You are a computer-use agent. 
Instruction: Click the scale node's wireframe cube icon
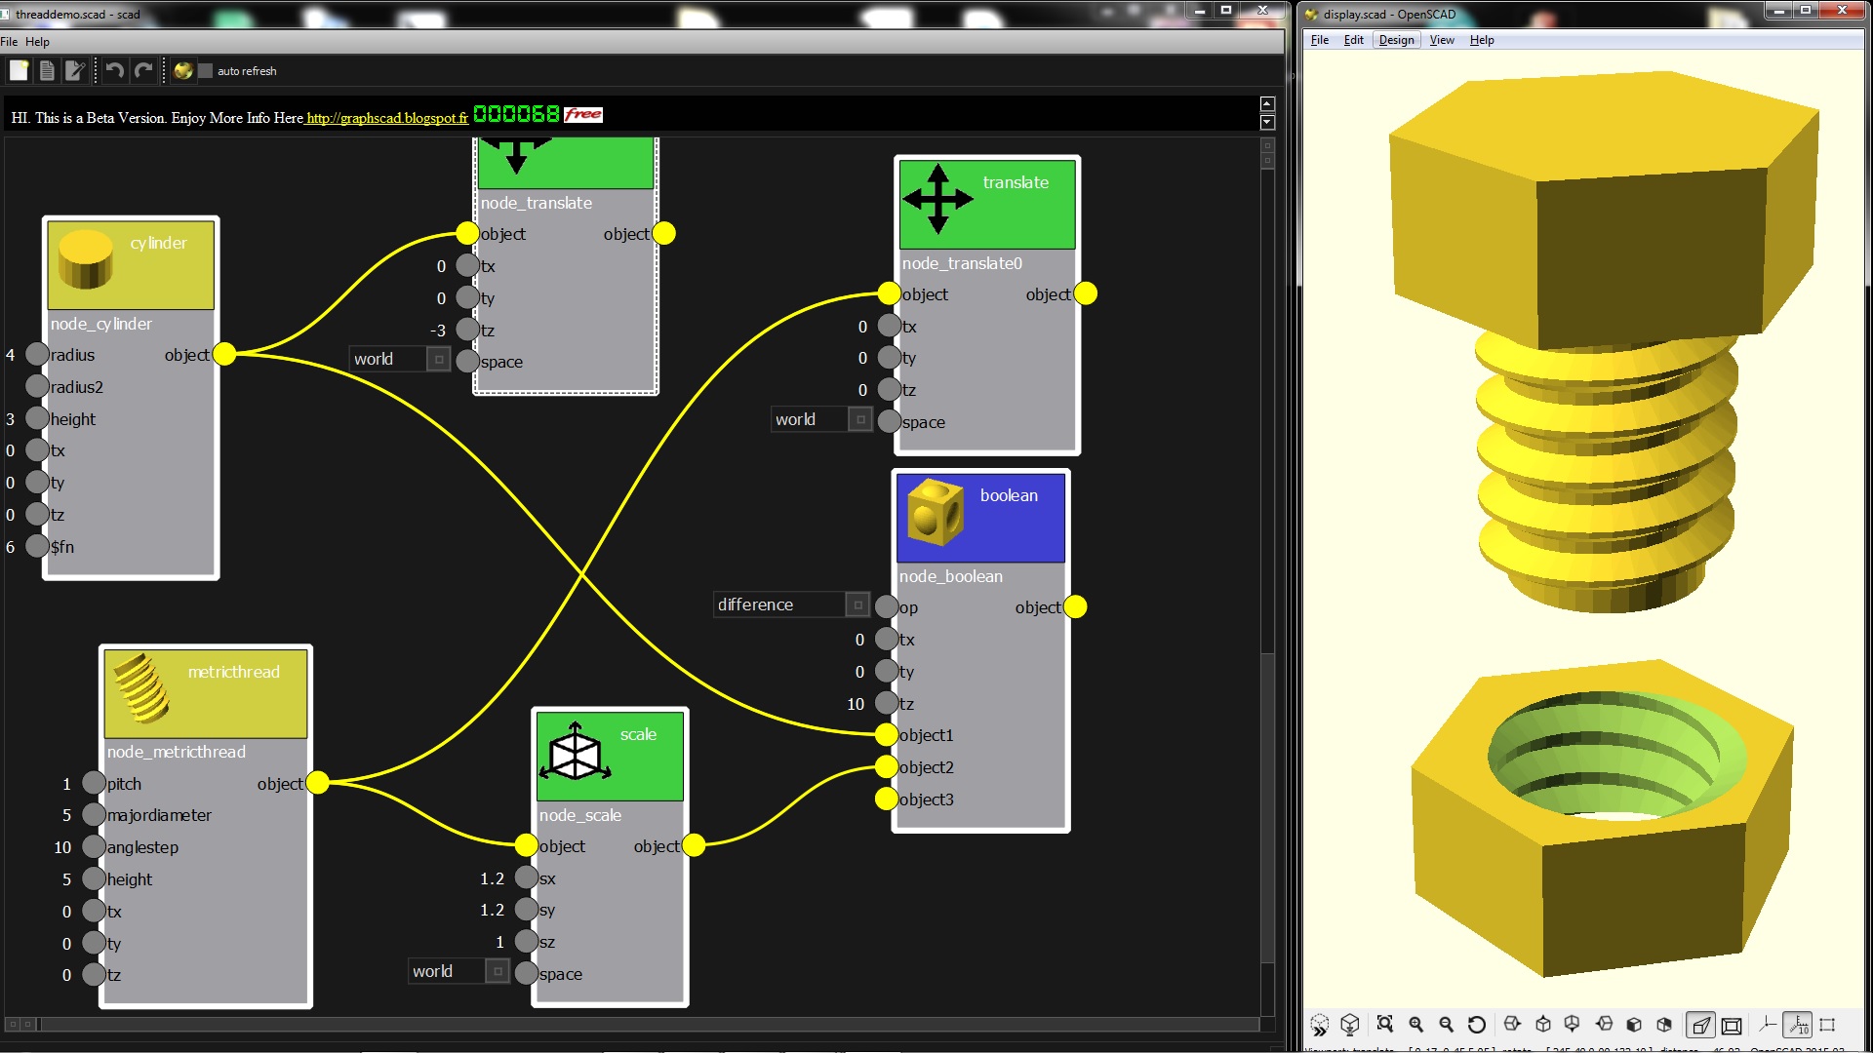click(x=576, y=752)
